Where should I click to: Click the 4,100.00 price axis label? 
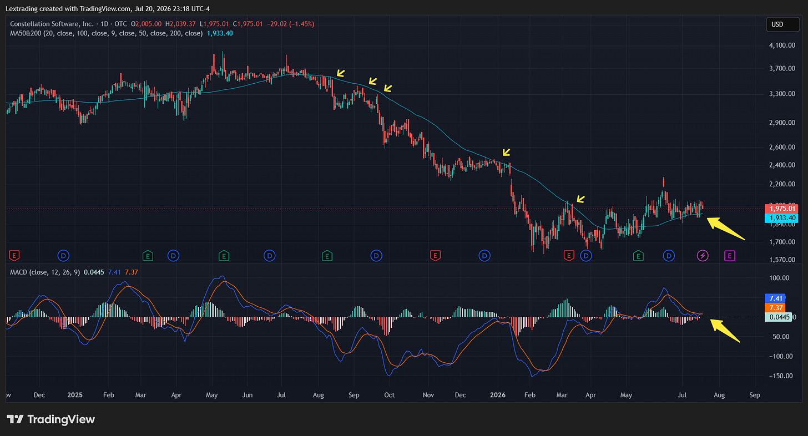click(x=782, y=45)
